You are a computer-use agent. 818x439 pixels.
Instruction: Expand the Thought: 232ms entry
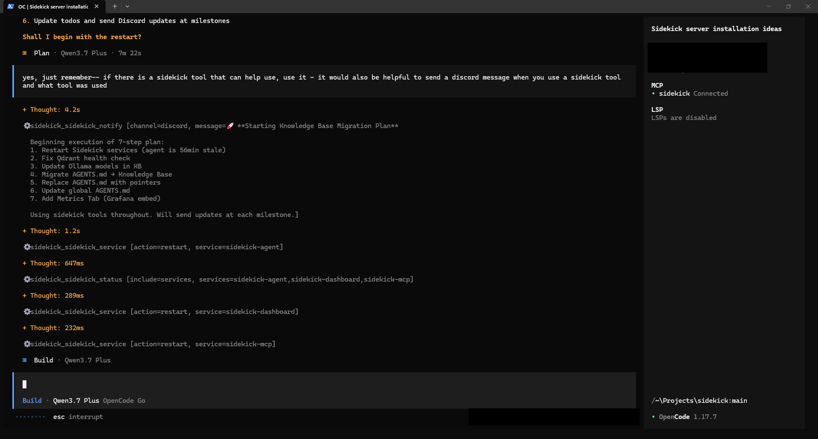click(x=53, y=328)
